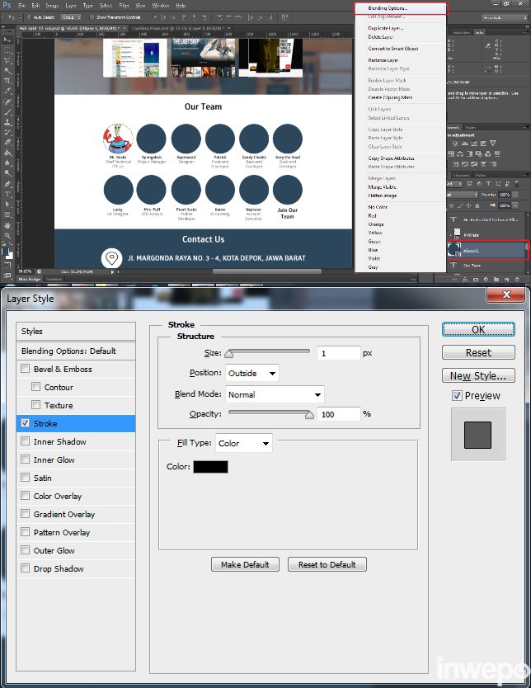Select the Eyedropper tool
The image size is (531, 688).
click(7, 91)
